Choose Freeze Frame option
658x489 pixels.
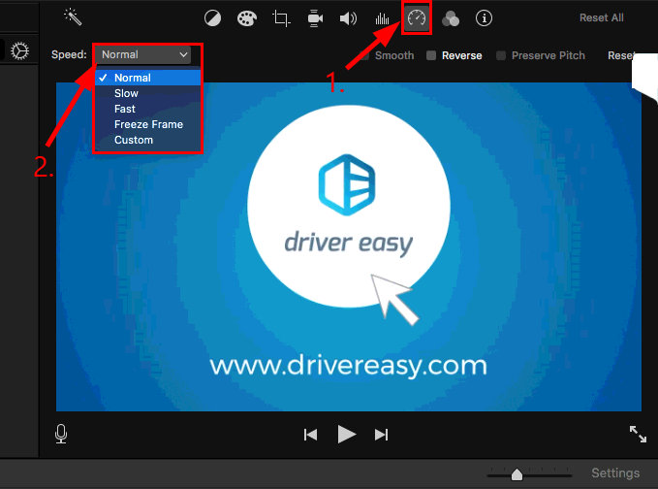pyautogui.click(x=147, y=124)
